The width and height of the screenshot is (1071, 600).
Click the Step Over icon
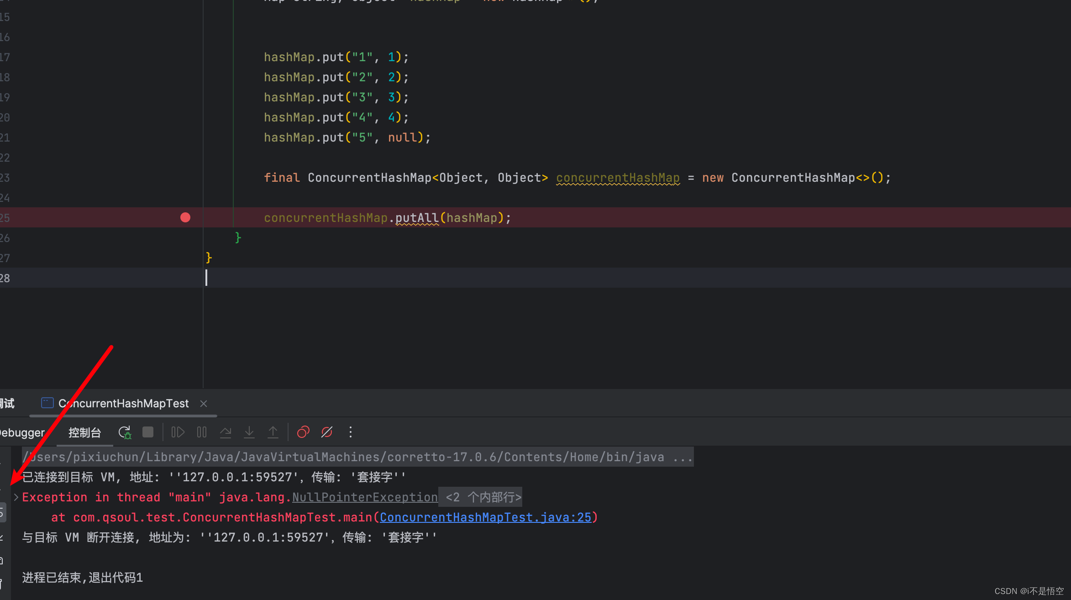click(x=226, y=432)
